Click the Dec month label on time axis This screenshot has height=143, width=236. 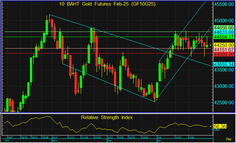coord(109,140)
